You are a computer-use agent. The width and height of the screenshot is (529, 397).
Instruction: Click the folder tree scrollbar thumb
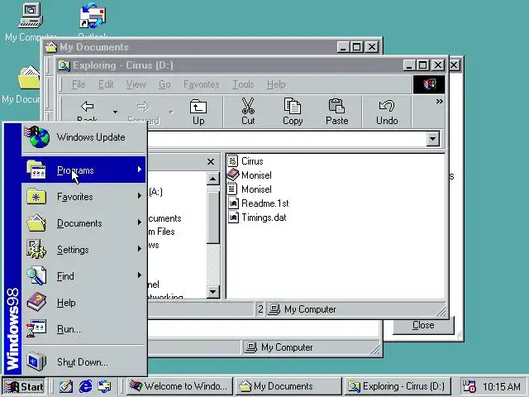213,217
